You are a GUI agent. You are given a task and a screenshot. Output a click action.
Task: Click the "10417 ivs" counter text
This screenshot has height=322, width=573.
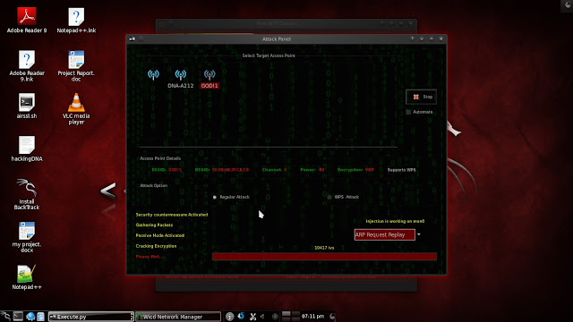click(x=324, y=248)
